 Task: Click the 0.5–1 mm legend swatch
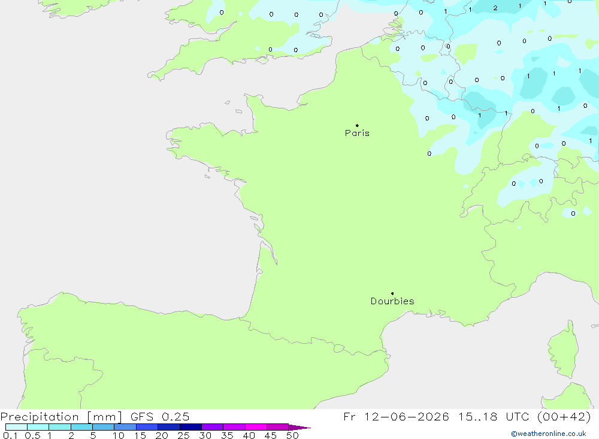click(x=38, y=427)
